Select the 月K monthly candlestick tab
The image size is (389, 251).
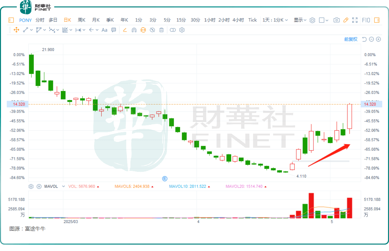[96, 20]
